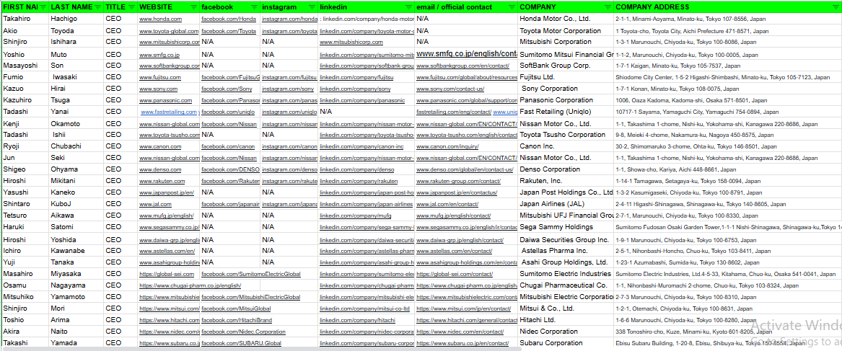Open the www.panasonic.com website link

pos(165,100)
